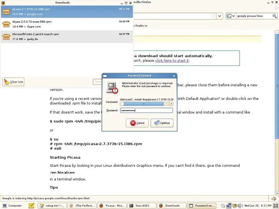Click the skype rpm package icon
Viewport: 279px width, 209px height.
coord(6,24)
